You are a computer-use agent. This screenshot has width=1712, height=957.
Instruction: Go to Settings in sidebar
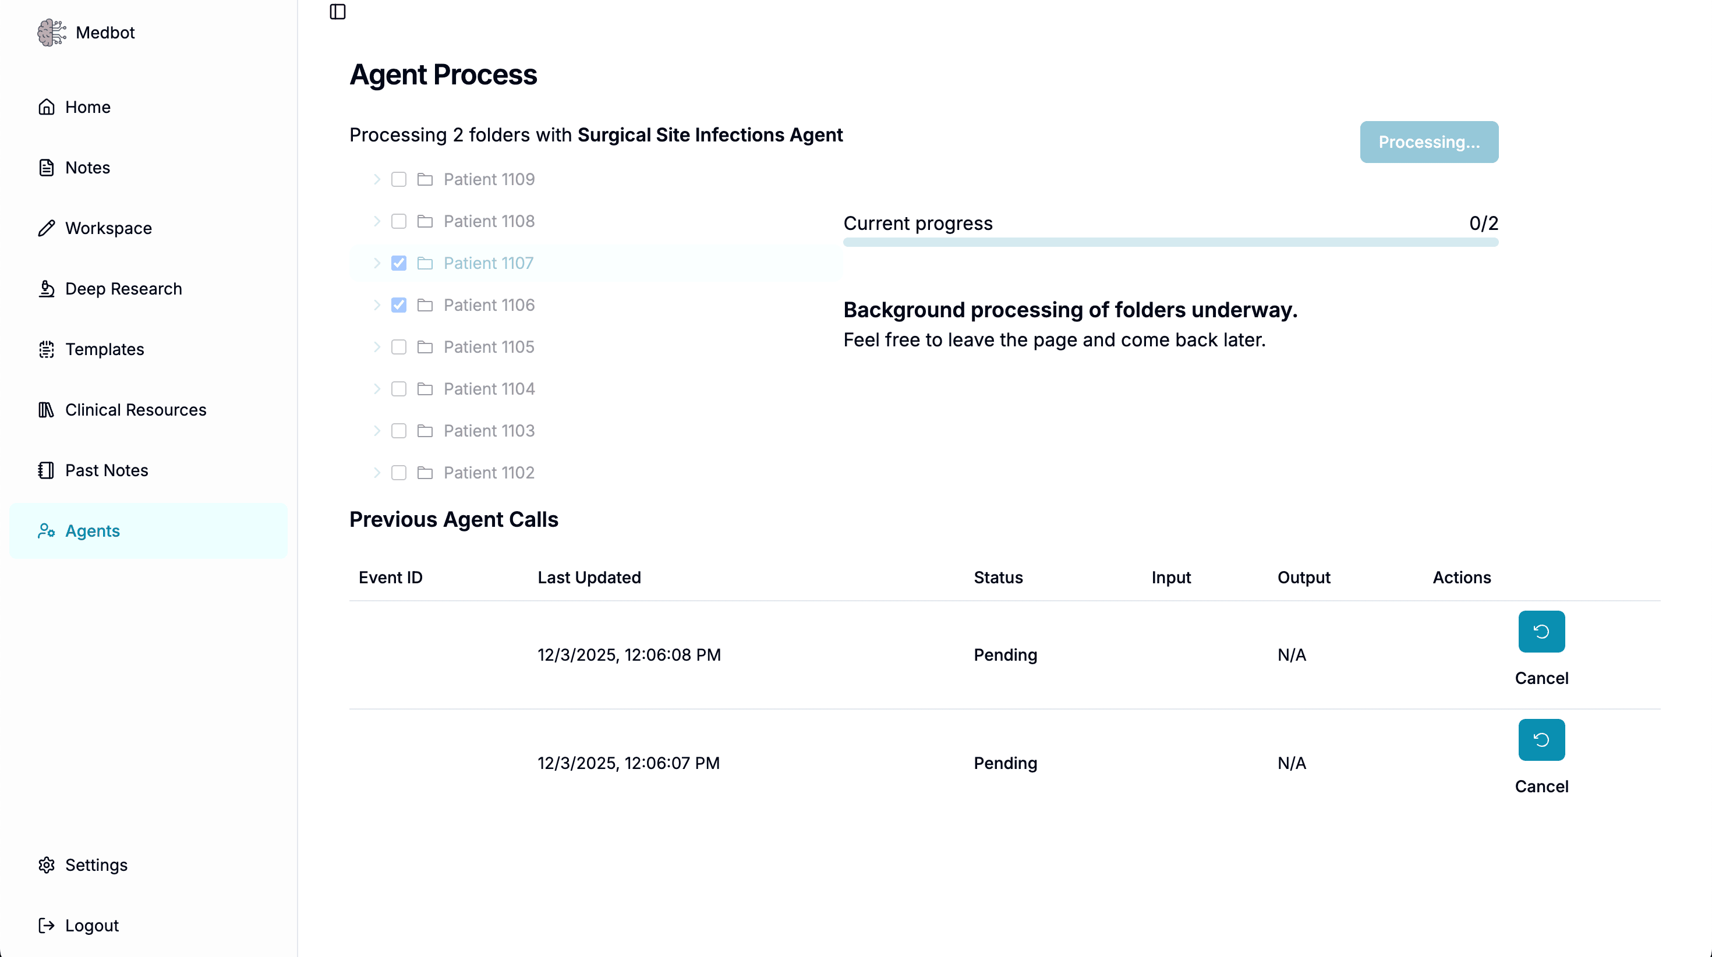coord(95,865)
